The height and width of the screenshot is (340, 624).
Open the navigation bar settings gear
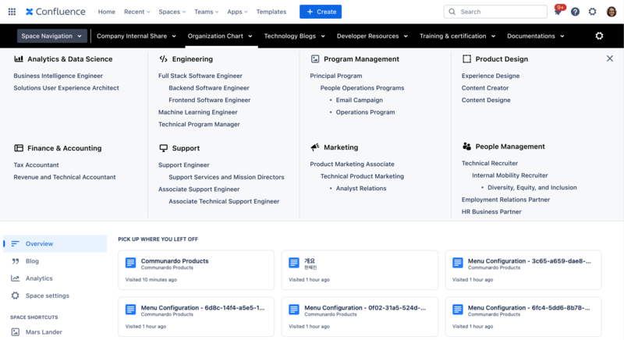point(599,36)
